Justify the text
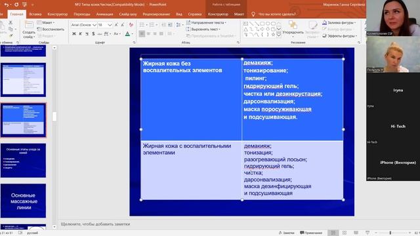 click(161, 33)
